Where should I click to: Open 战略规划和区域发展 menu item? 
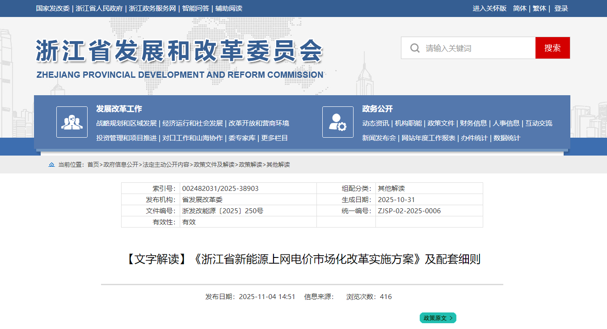126,123
